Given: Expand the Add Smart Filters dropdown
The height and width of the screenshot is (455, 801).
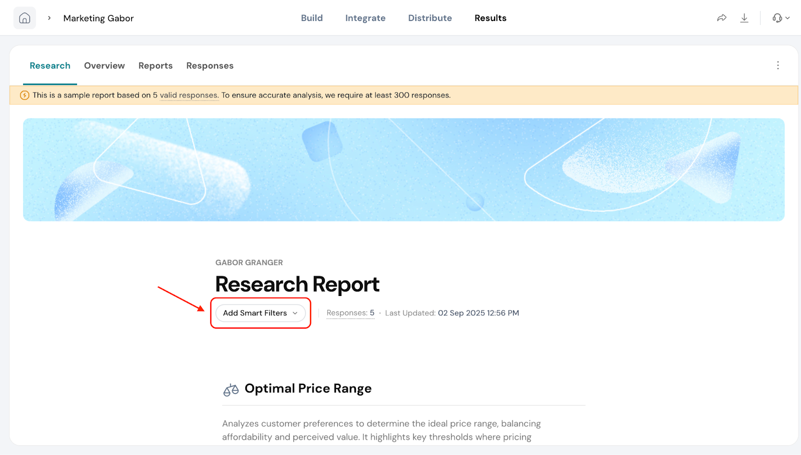Looking at the screenshot, I should pos(260,313).
